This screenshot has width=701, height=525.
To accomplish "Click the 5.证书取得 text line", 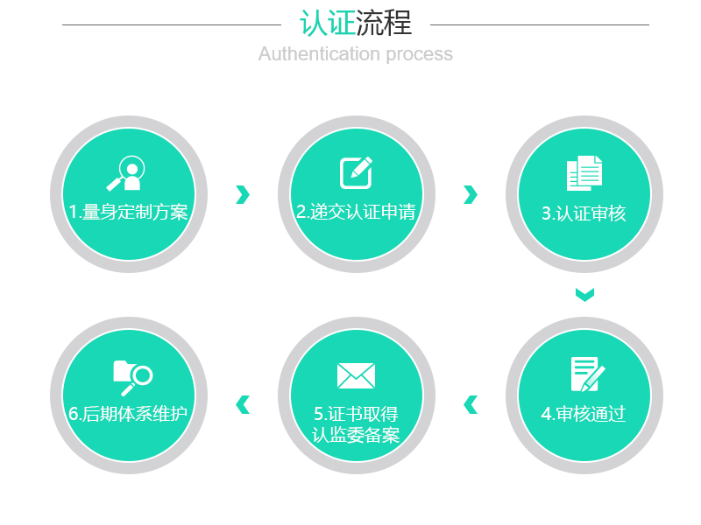I will pos(356,414).
